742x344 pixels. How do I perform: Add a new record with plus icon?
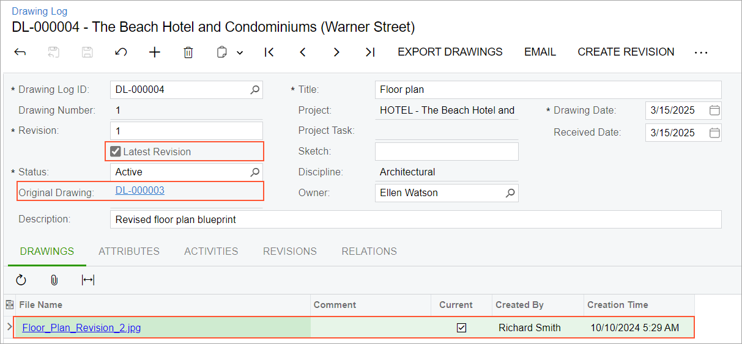pyautogui.click(x=155, y=53)
